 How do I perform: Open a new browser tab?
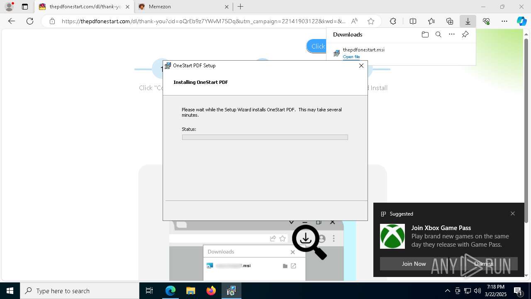241,7
